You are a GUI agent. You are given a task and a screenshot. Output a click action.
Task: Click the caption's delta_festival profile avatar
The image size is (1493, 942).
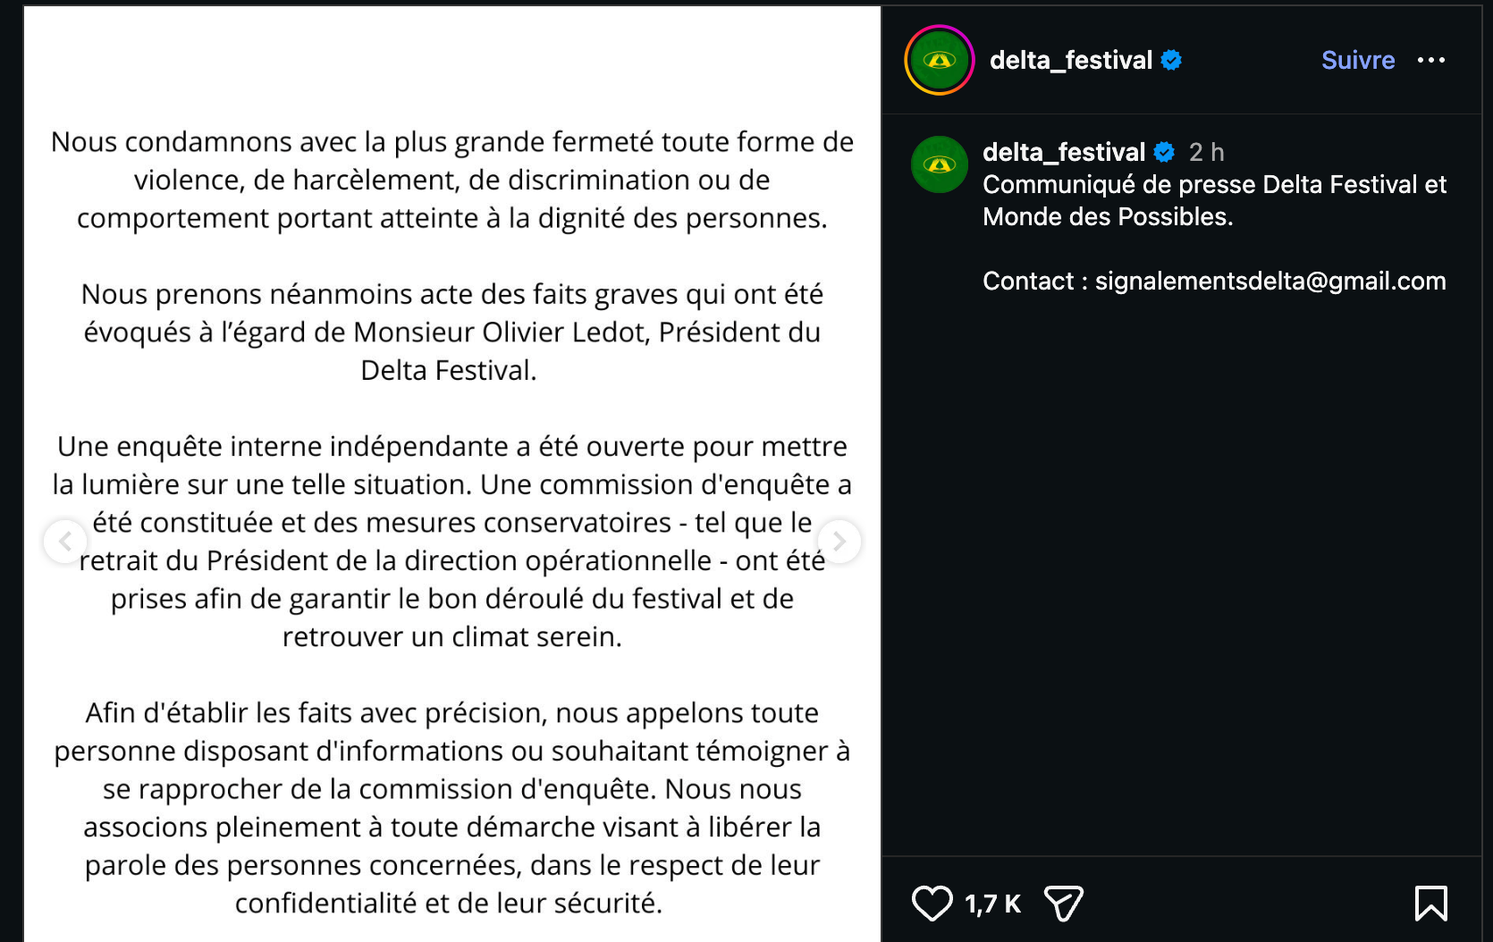(x=940, y=164)
